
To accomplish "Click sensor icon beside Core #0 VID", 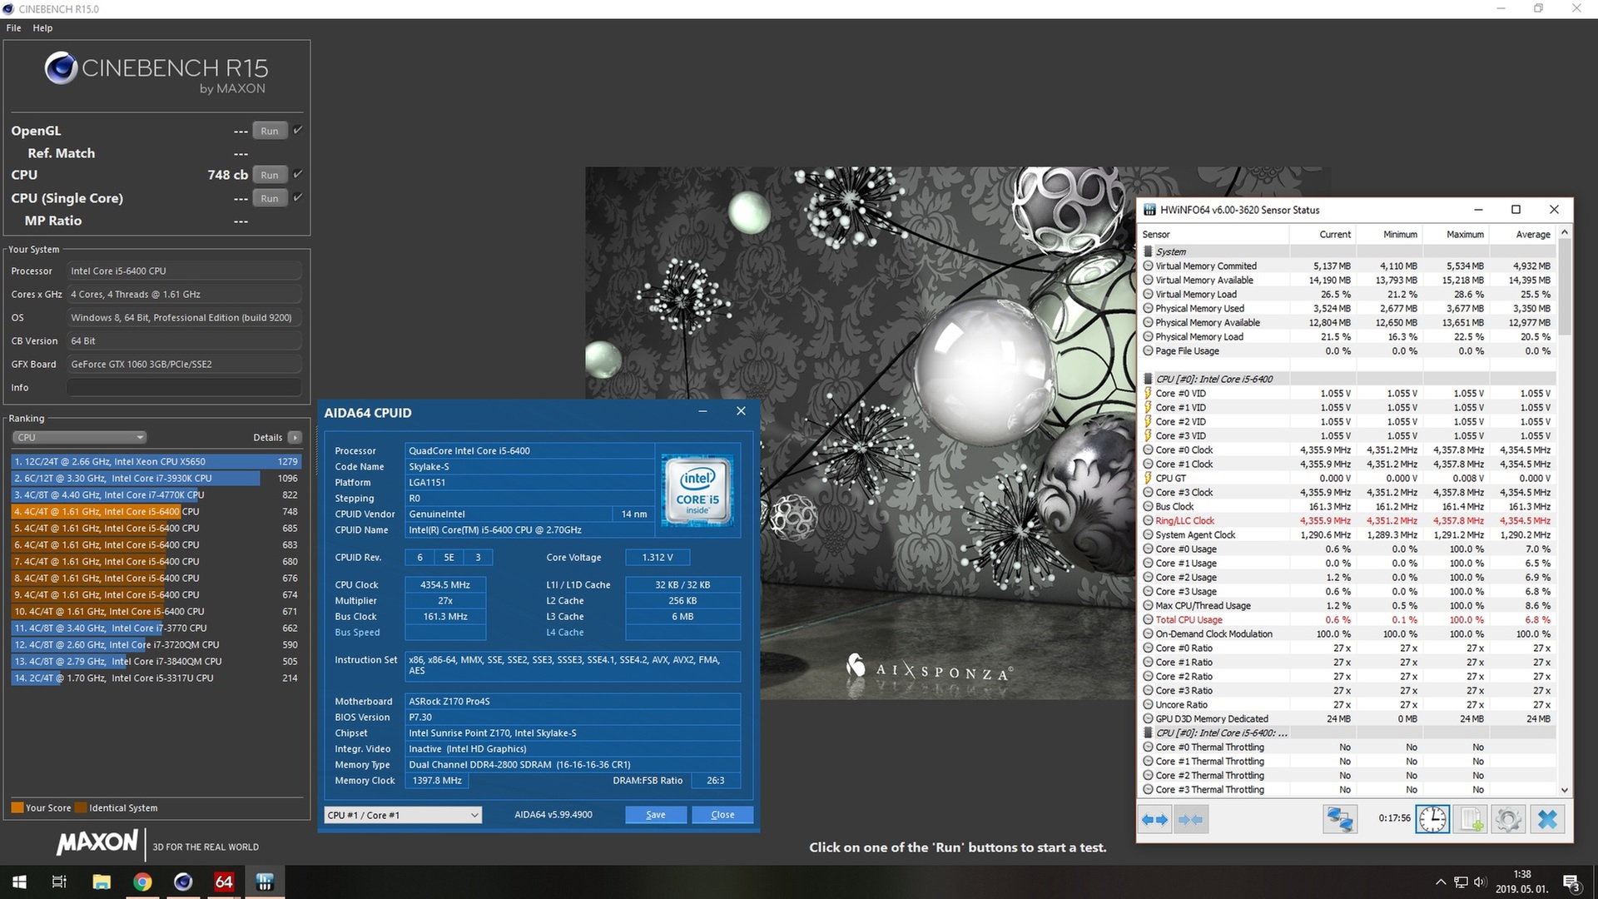I will pyautogui.click(x=1148, y=393).
